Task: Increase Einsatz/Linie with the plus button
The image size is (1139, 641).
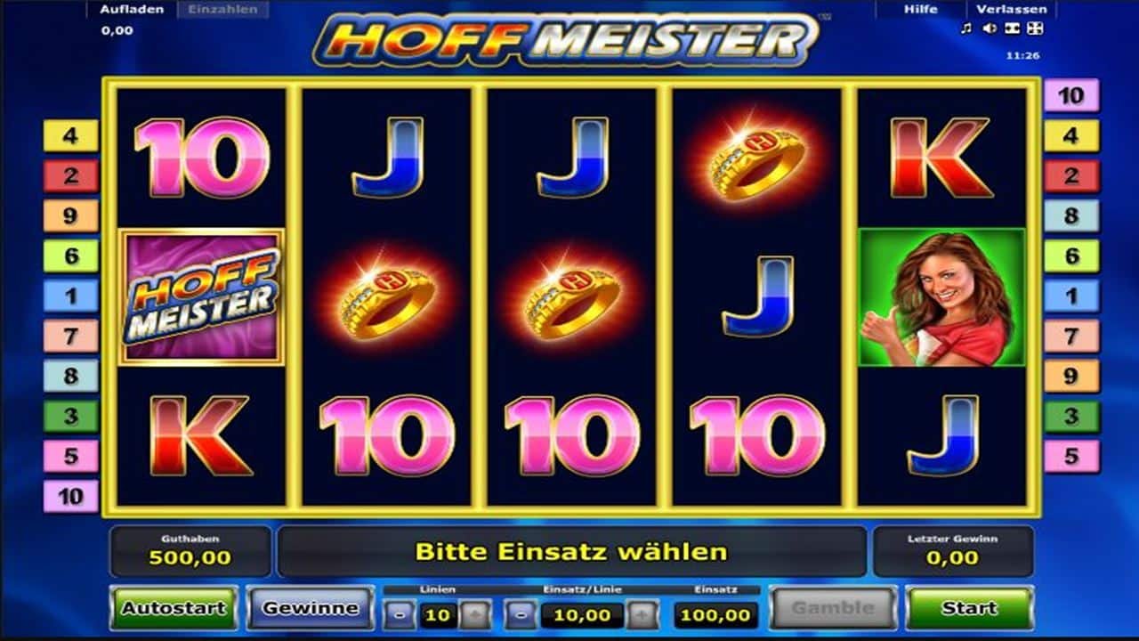Action: tap(642, 614)
